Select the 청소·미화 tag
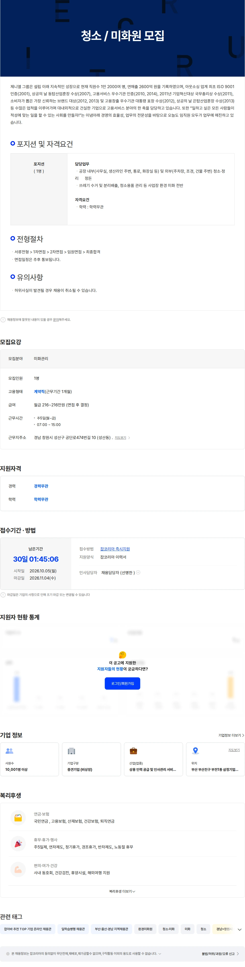The width and height of the screenshot is (245, 967). (x=168, y=929)
